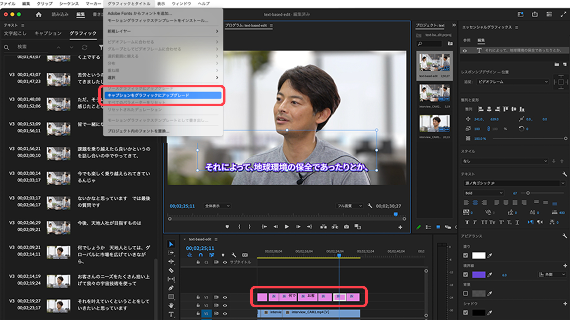Open the Workspaces icon in the header bar
The image size is (570, 320).
(x=520, y=14)
